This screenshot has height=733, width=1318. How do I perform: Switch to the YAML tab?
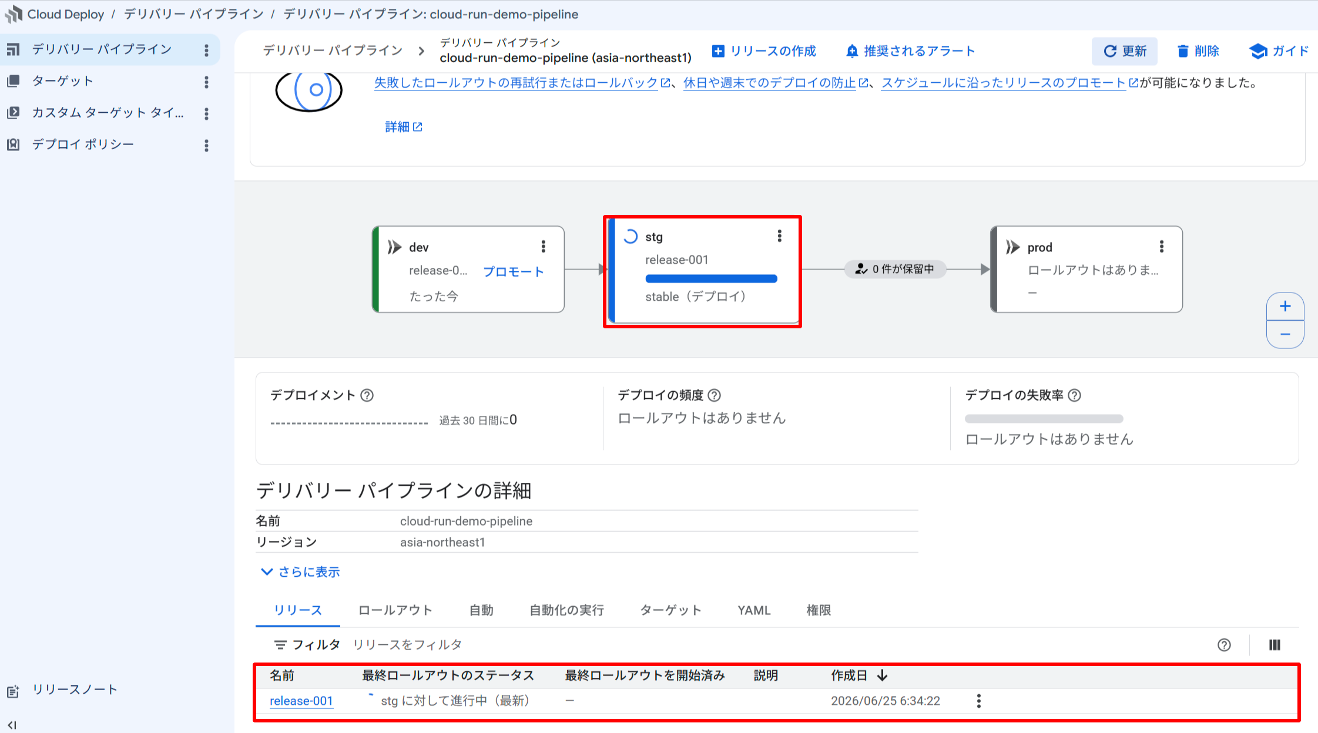754,610
